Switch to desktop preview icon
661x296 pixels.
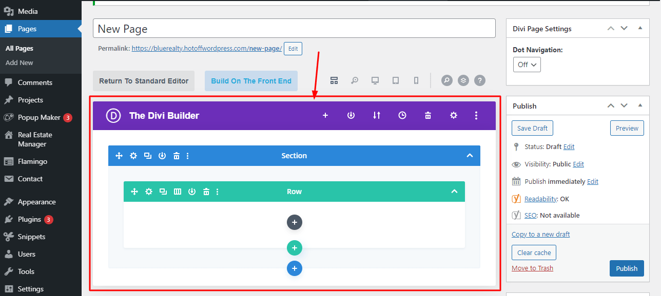[375, 80]
